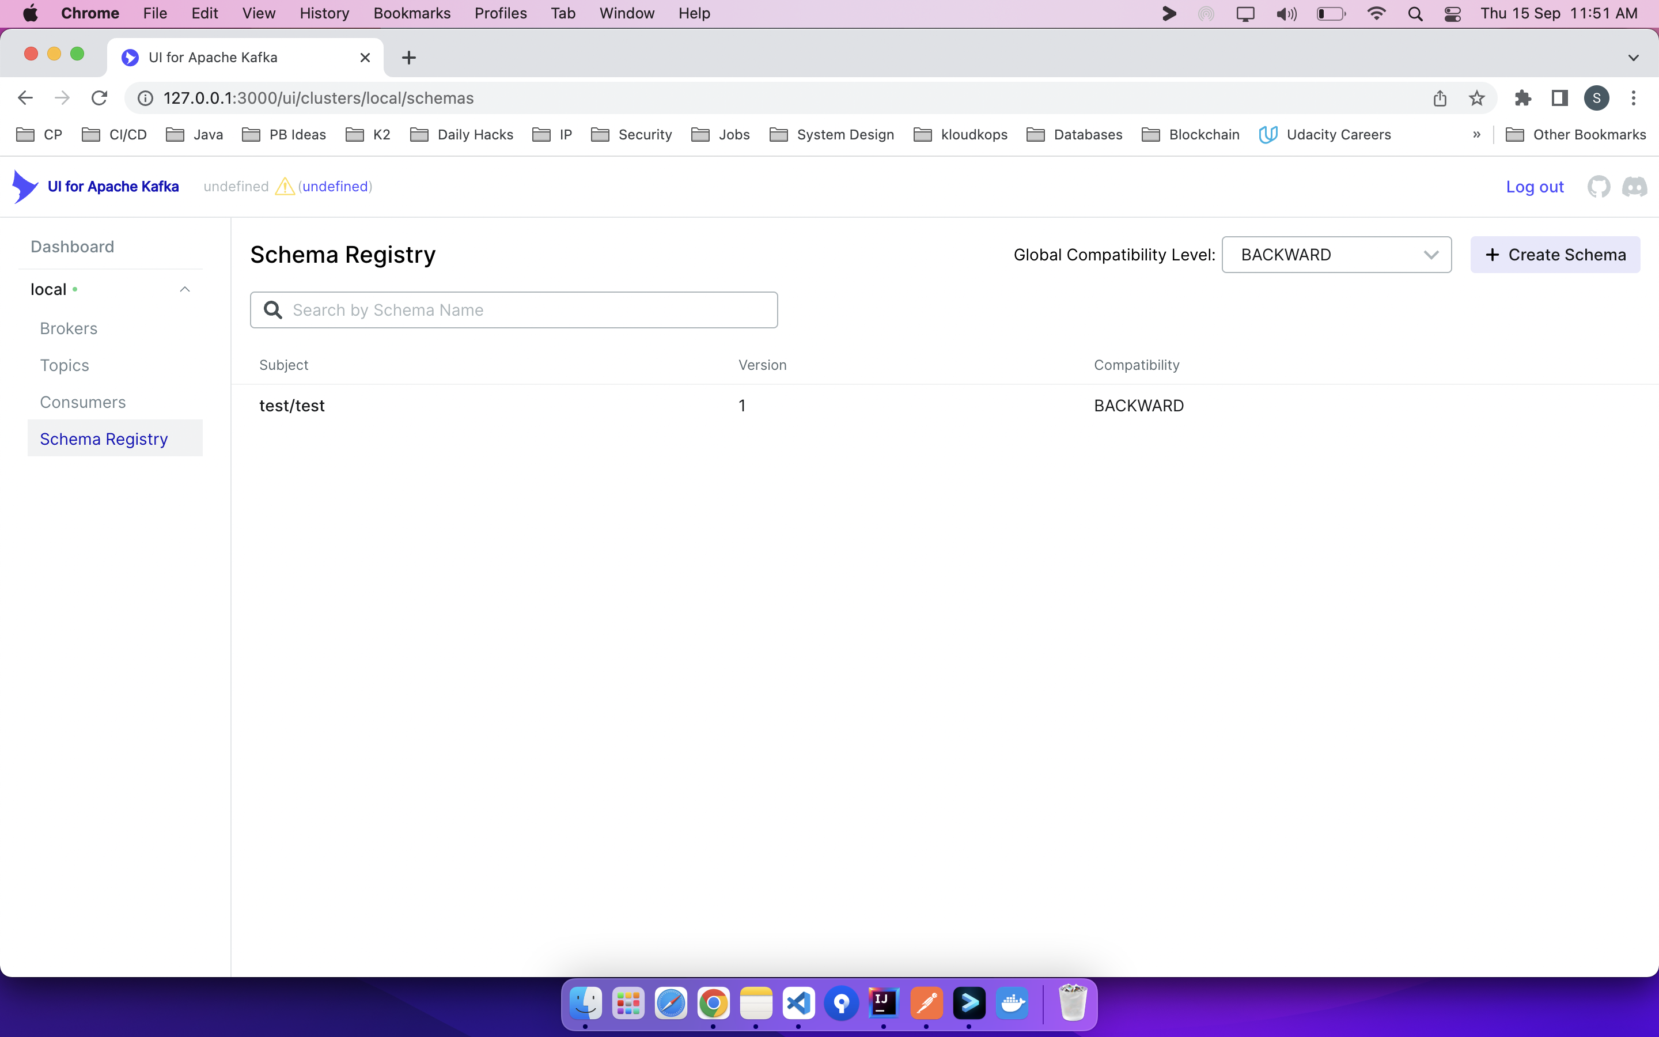Click the browser extensions puzzle icon
Image resolution: width=1659 pixels, height=1037 pixels.
(x=1522, y=98)
